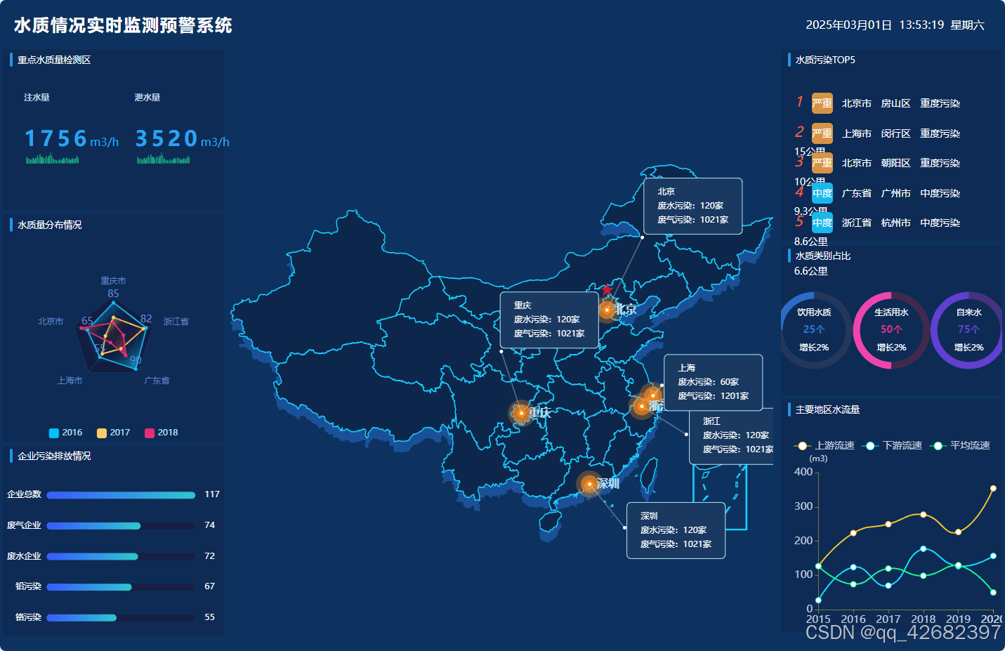Open the 上海 pollution tooltip box
Image resolution: width=1005 pixels, height=651 pixels.
[x=714, y=382]
